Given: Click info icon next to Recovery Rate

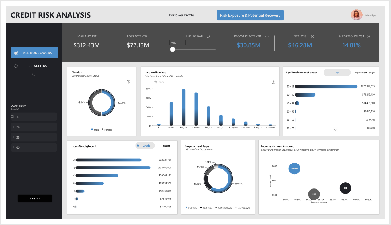Looking at the screenshot, I should tap(208, 36).
